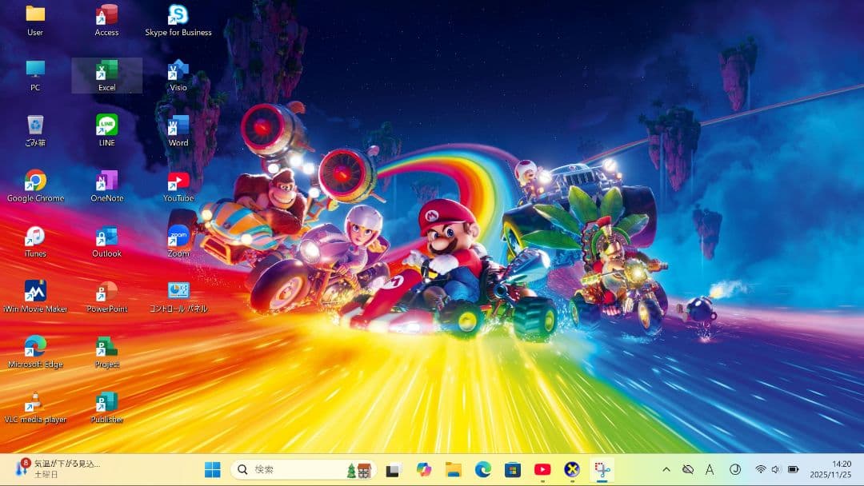Expand hidden tray icons with the chevron

point(666,469)
